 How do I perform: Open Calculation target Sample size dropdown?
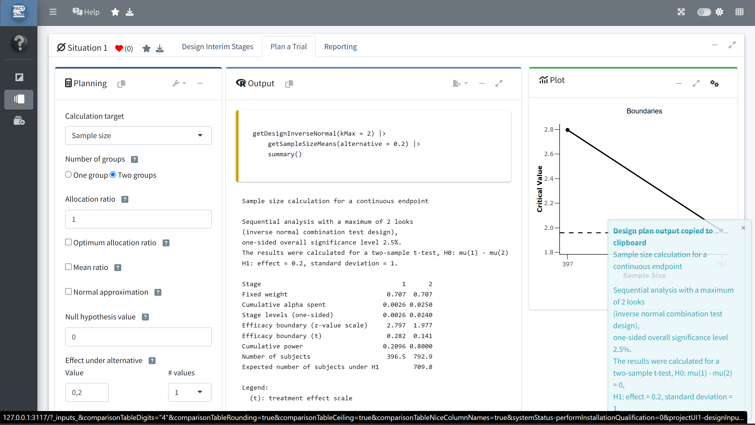click(138, 135)
